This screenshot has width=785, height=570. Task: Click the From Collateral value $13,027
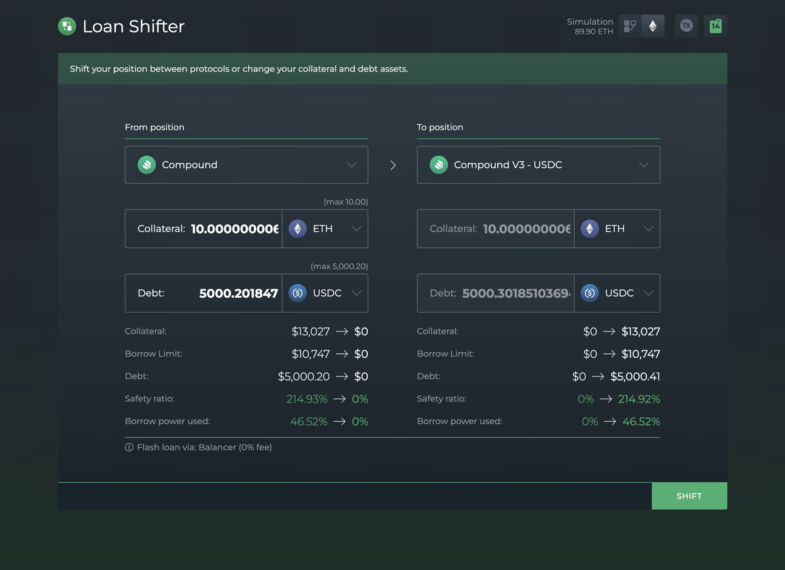pos(311,332)
